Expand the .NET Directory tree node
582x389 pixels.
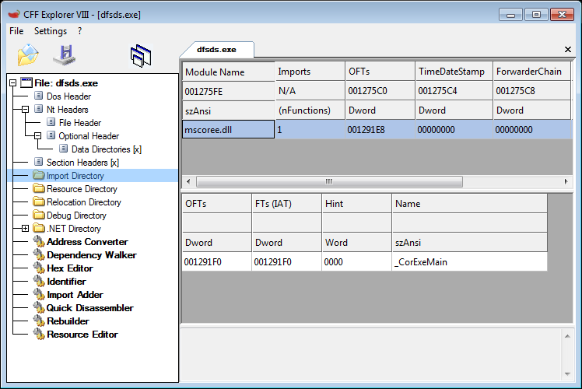[25, 228]
